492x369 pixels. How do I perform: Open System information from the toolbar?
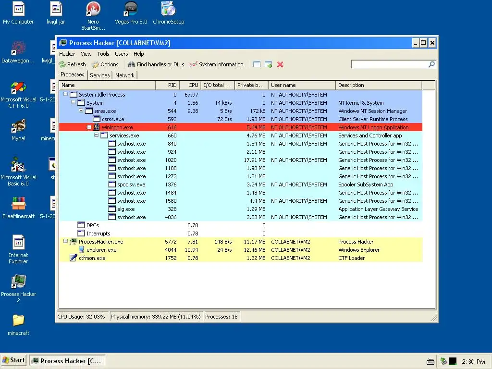click(x=217, y=64)
